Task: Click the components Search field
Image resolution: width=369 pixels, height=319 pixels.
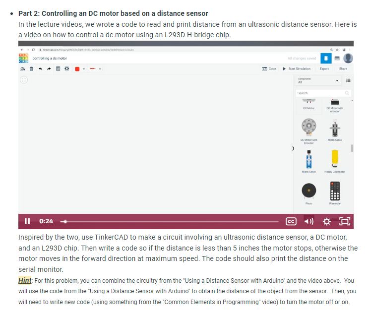Action: [x=323, y=93]
